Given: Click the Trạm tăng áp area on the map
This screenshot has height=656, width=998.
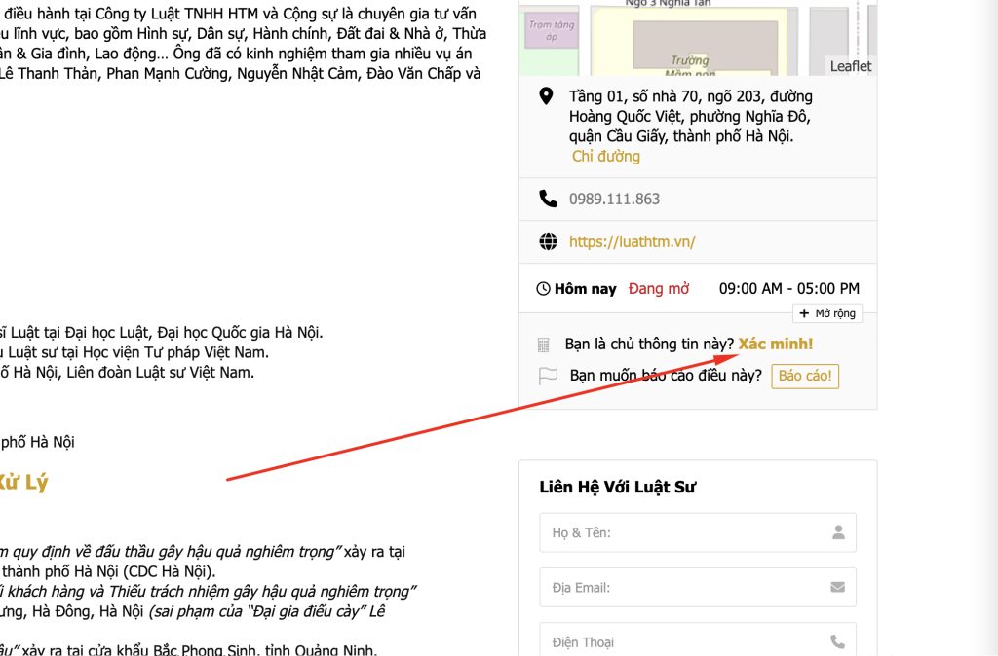Looking at the screenshot, I should point(552,31).
